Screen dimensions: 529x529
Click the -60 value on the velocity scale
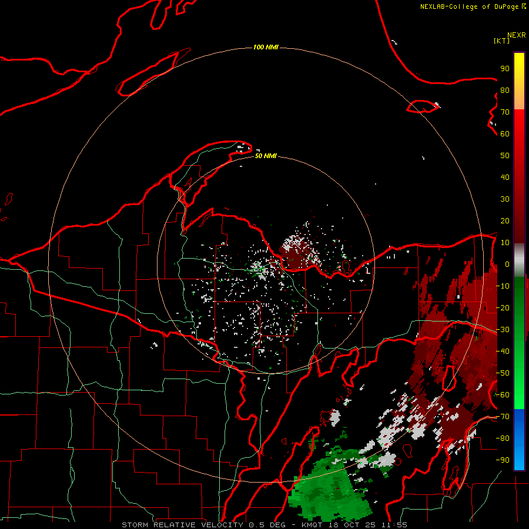pyautogui.click(x=503, y=395)
